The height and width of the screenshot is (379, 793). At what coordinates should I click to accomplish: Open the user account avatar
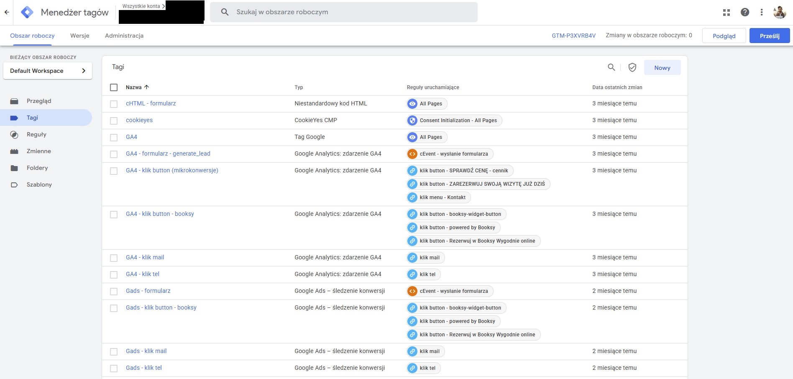coord(780,12)
